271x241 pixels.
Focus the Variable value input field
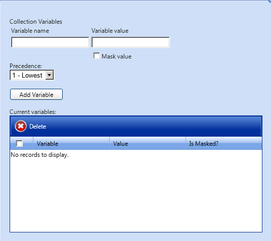(x=130, y=42)
